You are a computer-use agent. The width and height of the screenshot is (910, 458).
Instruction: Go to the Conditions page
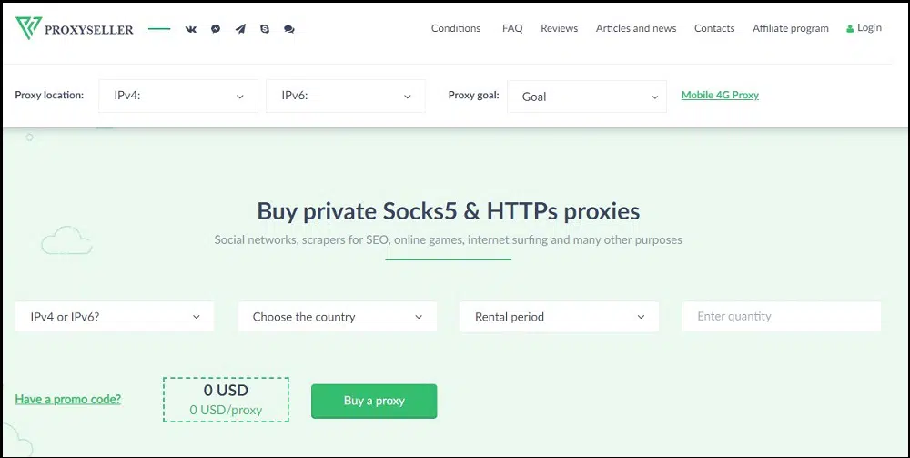(456, 28)
